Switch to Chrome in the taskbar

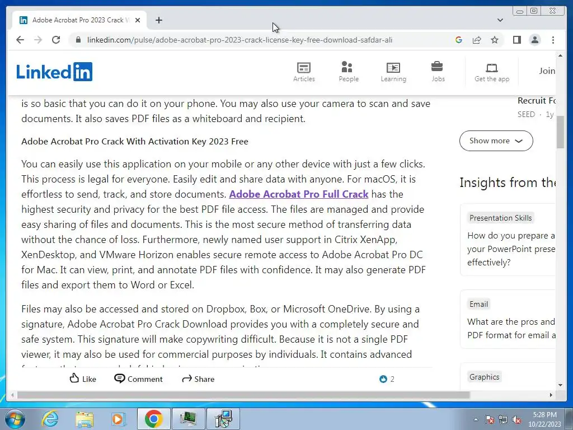[x=153, y=419]
